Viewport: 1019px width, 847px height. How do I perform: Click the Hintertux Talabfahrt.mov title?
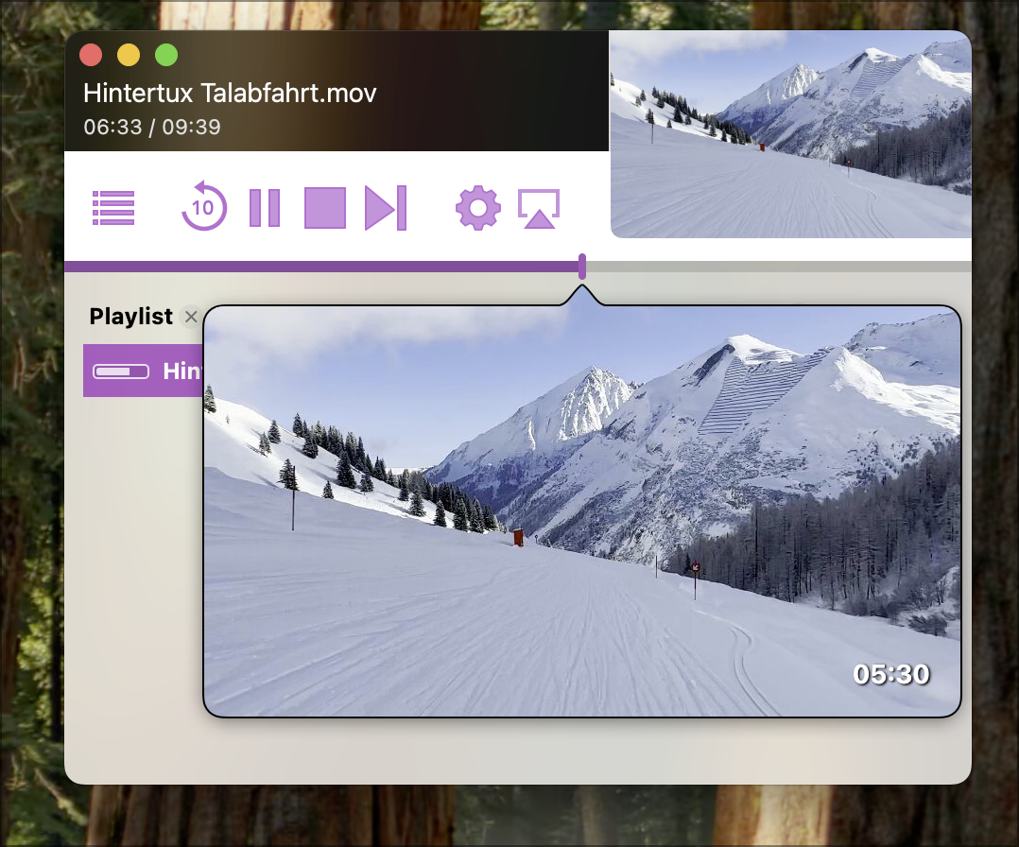point(230,93)
